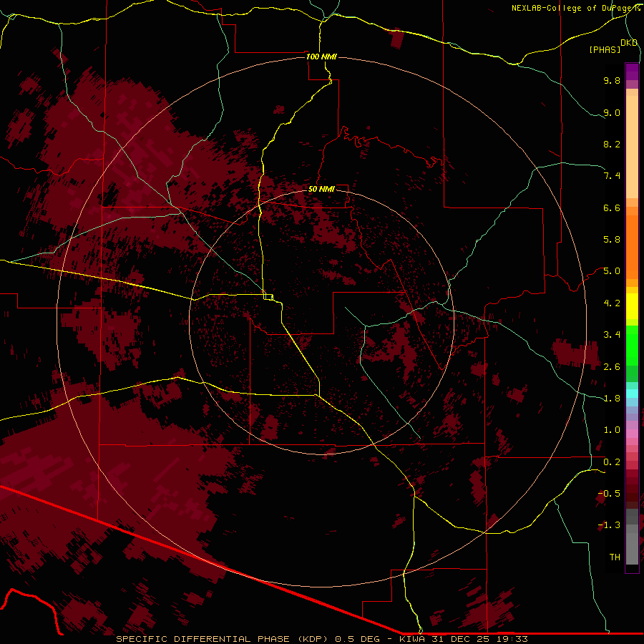Select the 7.4 scale label
Viewport: 644px width, 644px height.
pyautogui.click(x=612, y=176)
